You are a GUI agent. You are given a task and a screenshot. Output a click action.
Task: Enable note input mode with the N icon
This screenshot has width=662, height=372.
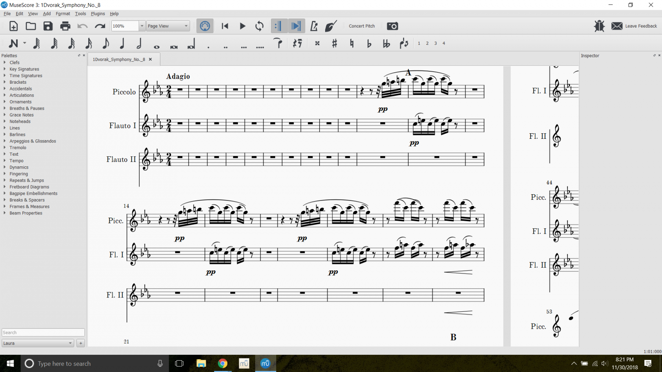pyautogui.click(x=13, y=43)
